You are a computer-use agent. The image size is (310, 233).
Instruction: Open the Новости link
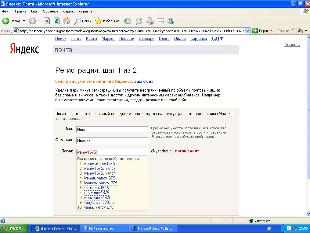click(x=127, y=38)
